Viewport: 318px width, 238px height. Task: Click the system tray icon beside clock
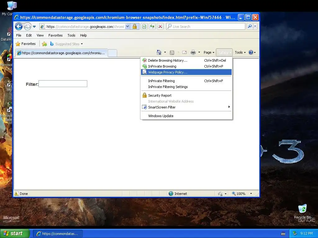(x=295, y=234)
